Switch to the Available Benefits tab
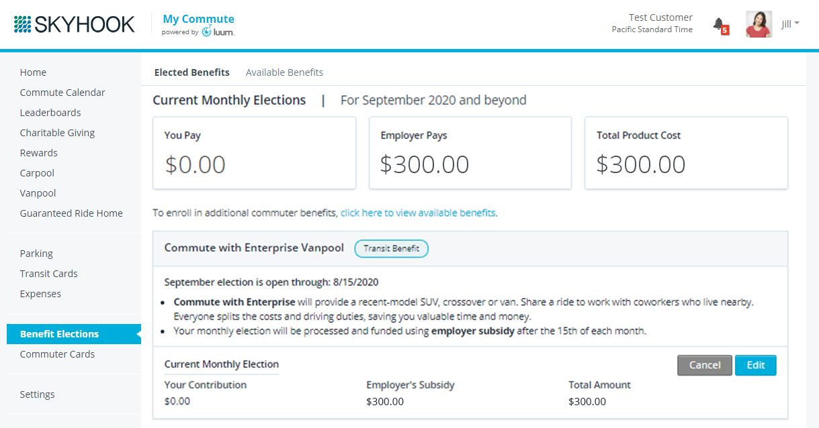819x428 pixels. pos(284,72)
